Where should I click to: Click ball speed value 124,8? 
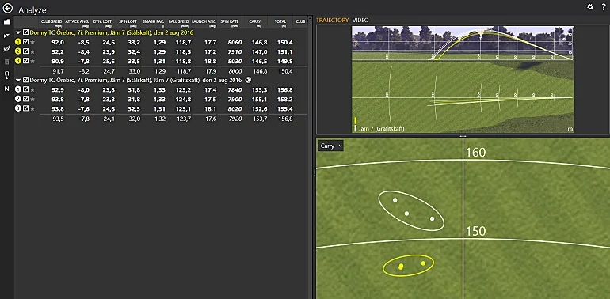pyautogui.click(x=184, y=100)
